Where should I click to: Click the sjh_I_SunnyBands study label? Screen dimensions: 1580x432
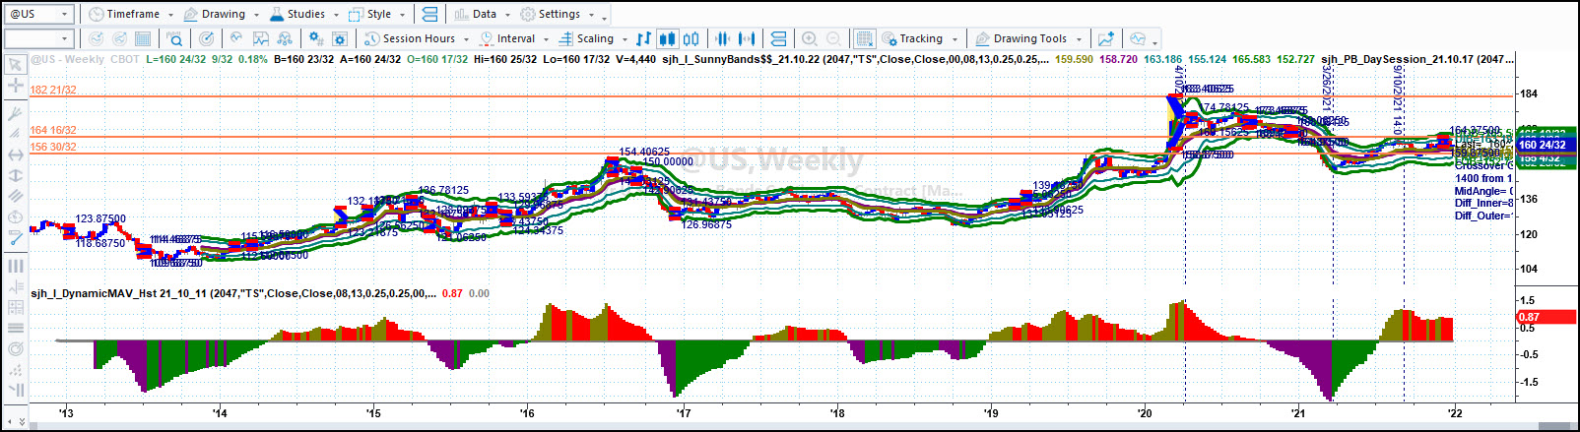coord(855,59)
